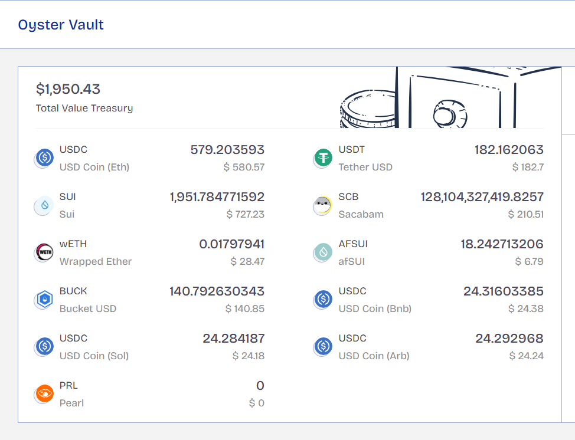This screenshot has width=575, height=440.
Task: Click the 1,951.784771592 SUI balance
Action: coord(217,197)
